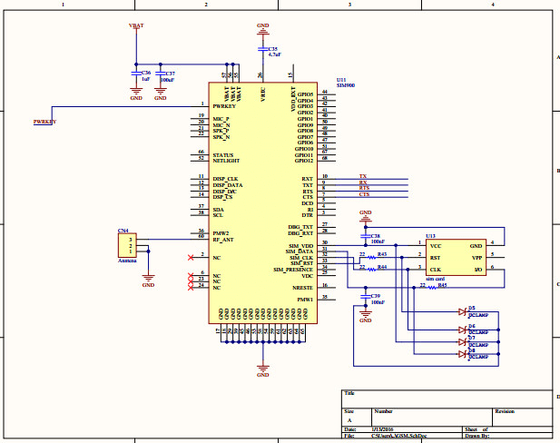Click the DISP_CLK pin name
This screenshot has width=560, height=443.
point(225,179)
